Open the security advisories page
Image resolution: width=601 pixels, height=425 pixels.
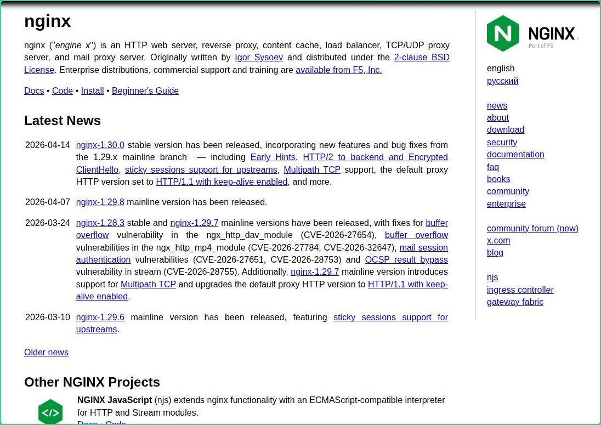click(x=502, y=142)
